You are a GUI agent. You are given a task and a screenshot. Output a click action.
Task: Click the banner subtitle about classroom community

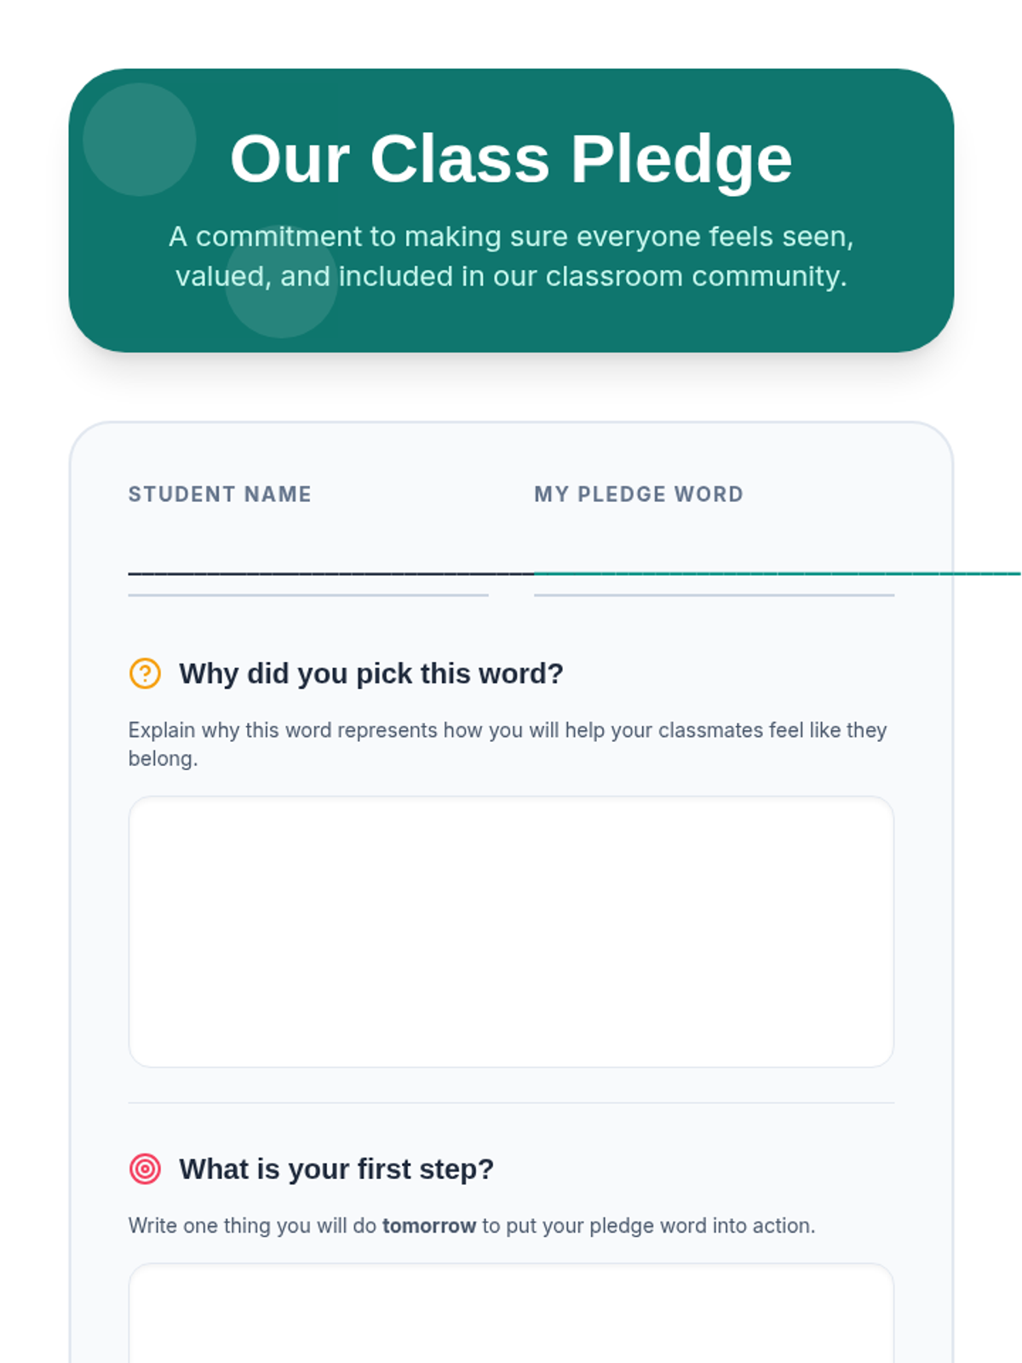pyautogui.click(x=511, y=256)
